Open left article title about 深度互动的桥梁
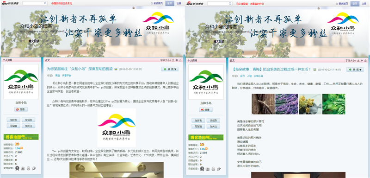Viewport: 370px width, 178px height. click(80, 69)
